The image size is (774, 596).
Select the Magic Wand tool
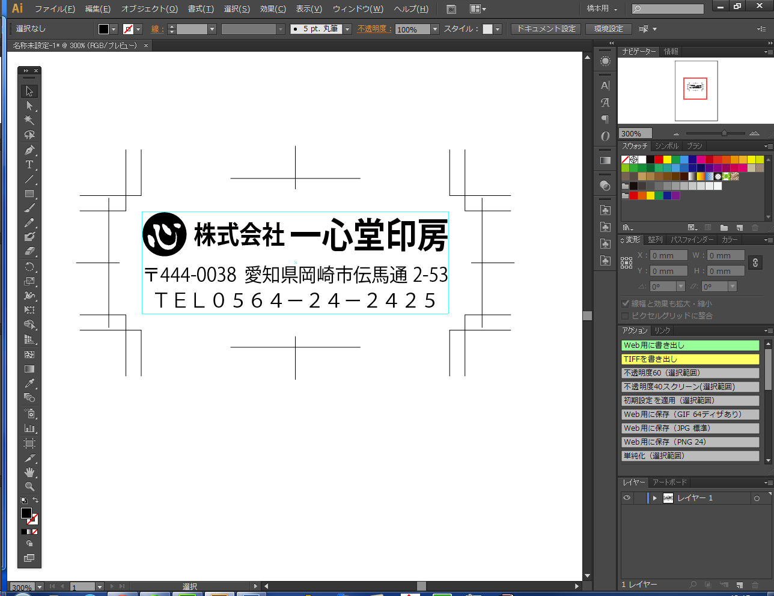tap(29, 120)
